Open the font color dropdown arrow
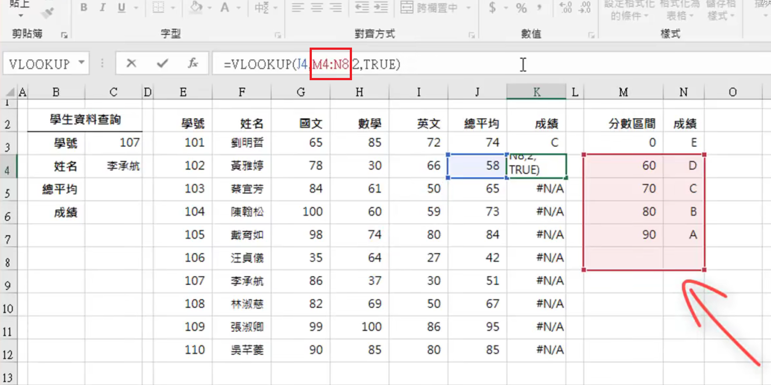 239,8
